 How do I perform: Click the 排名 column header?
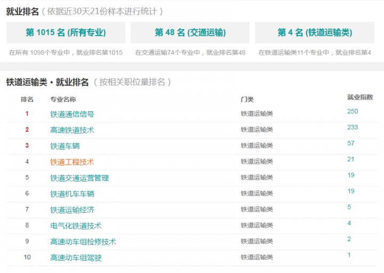[x=27, y=100]
